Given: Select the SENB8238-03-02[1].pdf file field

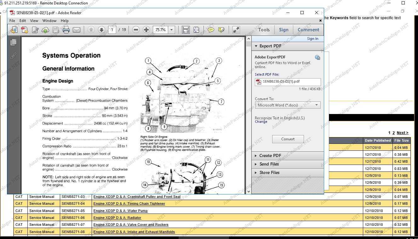Looking at the screenshot, I should [288, 82].
